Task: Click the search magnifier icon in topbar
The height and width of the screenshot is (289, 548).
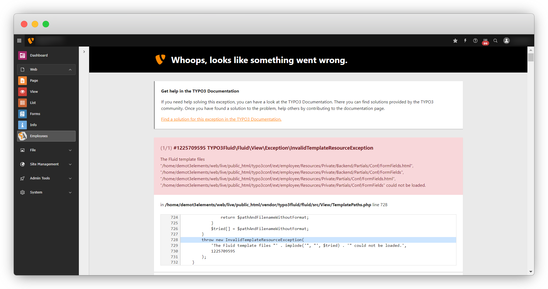Action: coord(495,41)
